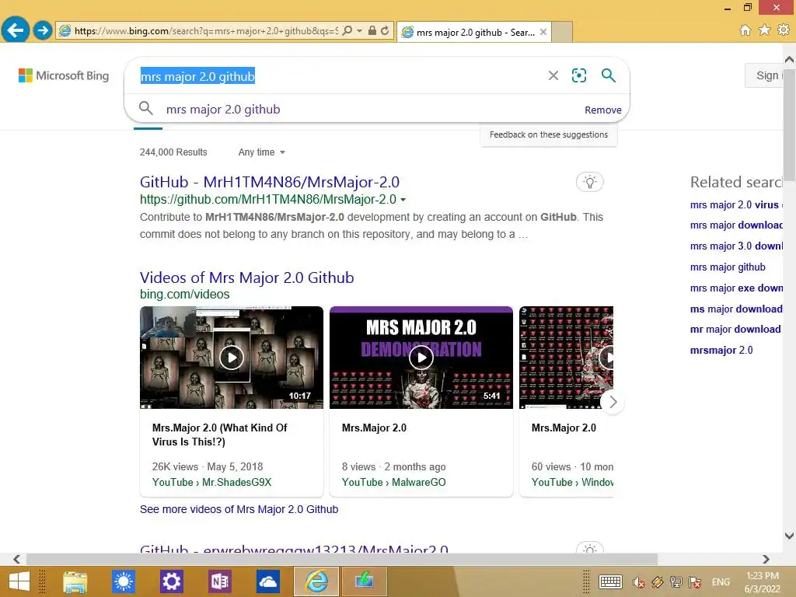This screenshot has width=796, height=597.
Task: Open related search 'mr major download'
Action: pos(735,329)
